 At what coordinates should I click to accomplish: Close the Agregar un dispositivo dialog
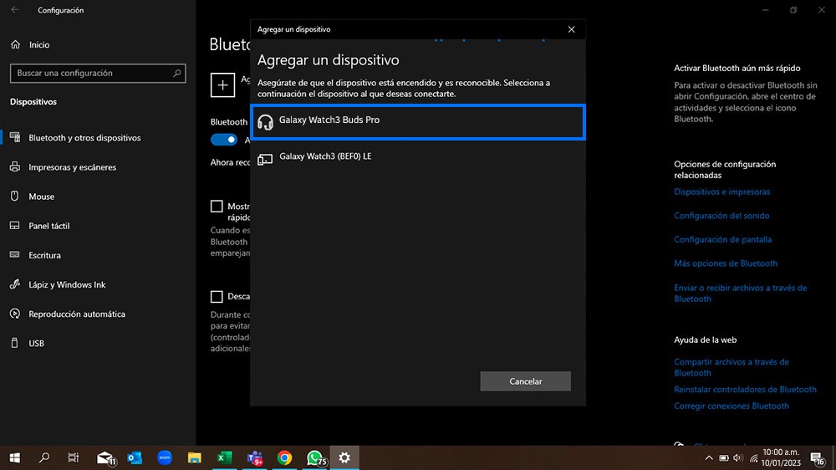point(572,29)
